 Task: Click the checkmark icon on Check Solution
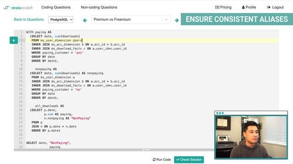(x=178, y=159)
